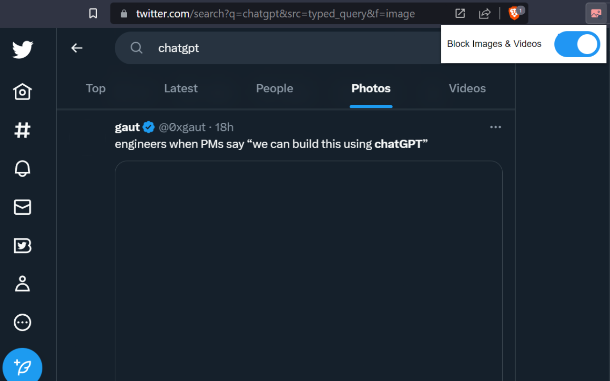
Task: Open the tweet's three-dot options menu
Action: point(496,127)
